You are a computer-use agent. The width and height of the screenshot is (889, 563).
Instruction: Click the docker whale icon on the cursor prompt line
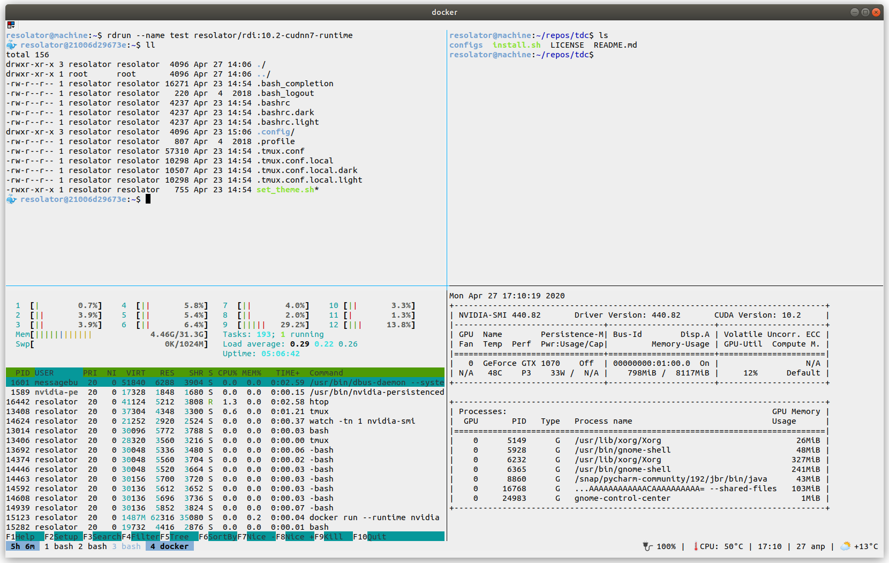11,199
